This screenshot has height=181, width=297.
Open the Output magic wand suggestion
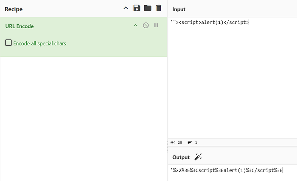(198, 157)
